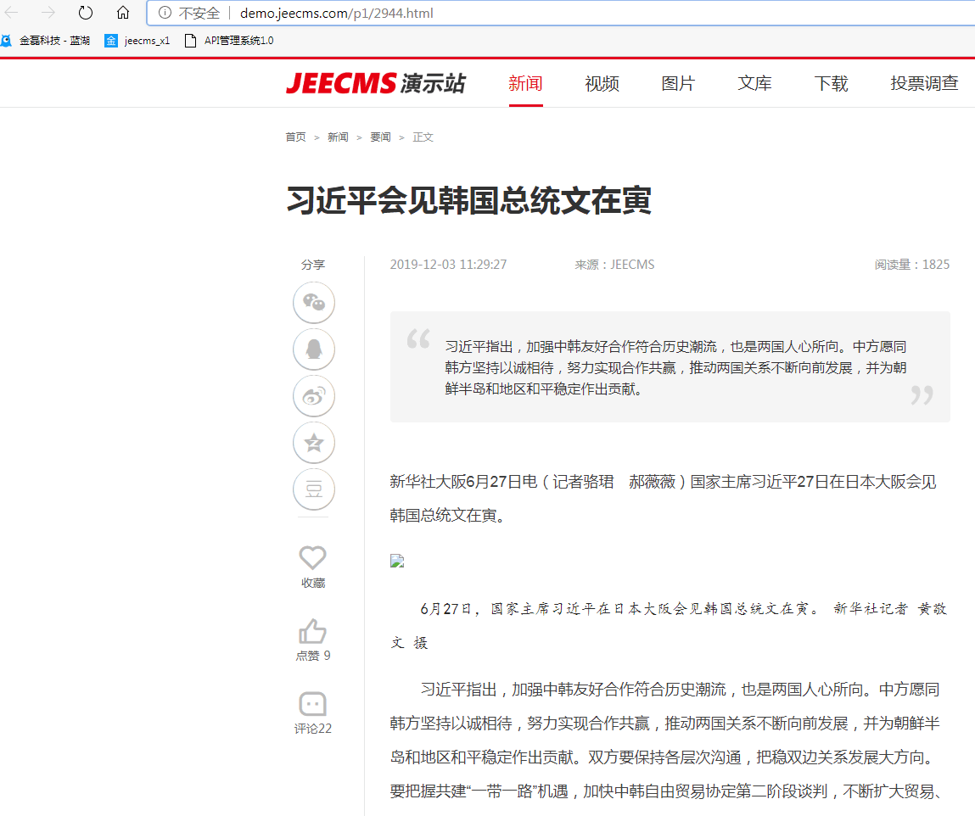Click the 阅读量：1825 view count
The width and height of the screenshot is (975, 816).
pos(911,264)
